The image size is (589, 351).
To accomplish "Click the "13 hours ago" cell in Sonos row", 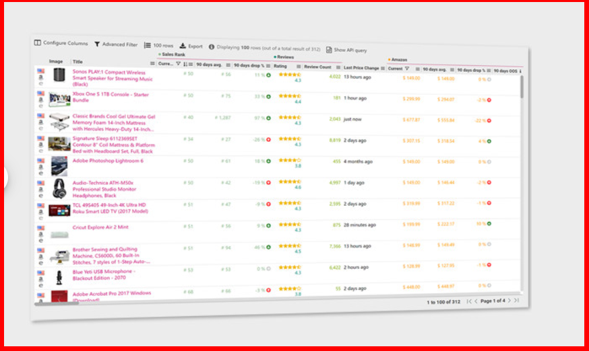I will [357, 77].
